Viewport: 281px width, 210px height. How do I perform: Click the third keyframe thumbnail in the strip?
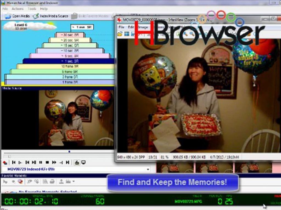point(253,168)
